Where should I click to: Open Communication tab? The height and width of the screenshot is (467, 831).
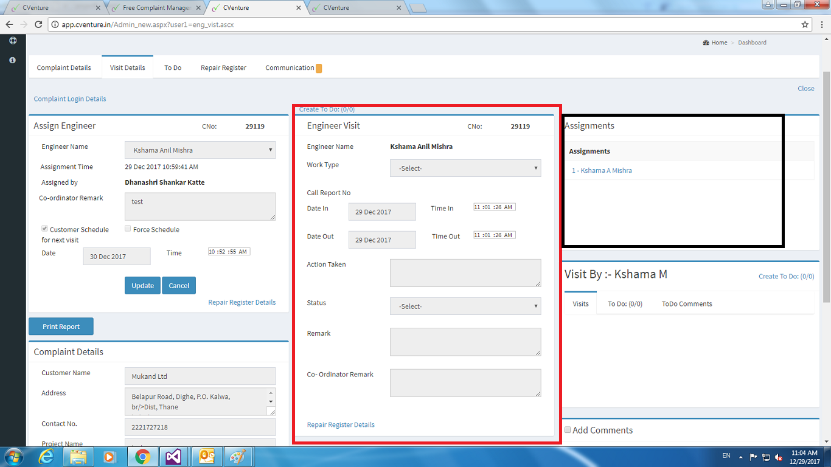pos(293,67)
